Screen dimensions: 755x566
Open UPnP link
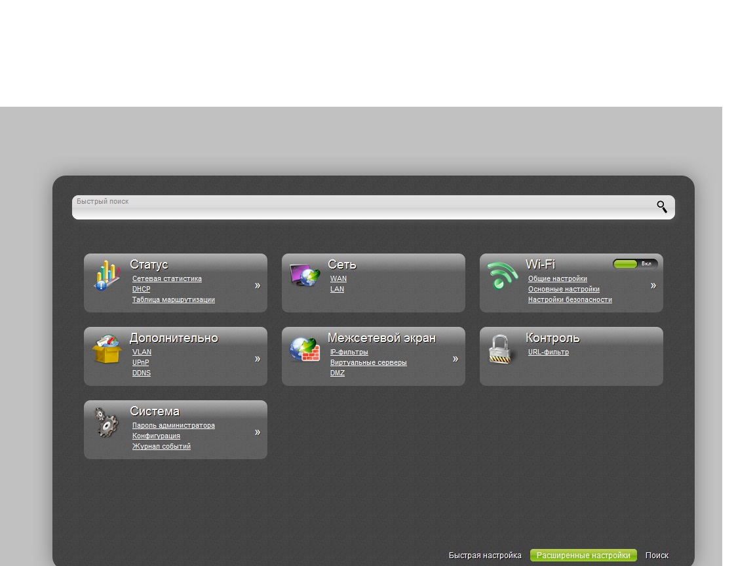(x=141, y=363)
